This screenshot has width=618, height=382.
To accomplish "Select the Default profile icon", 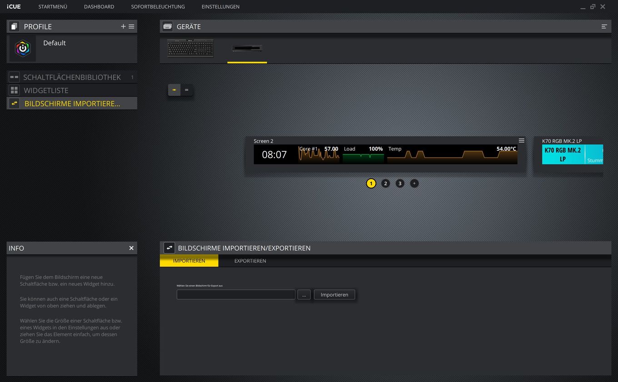I will click(23, 49).
